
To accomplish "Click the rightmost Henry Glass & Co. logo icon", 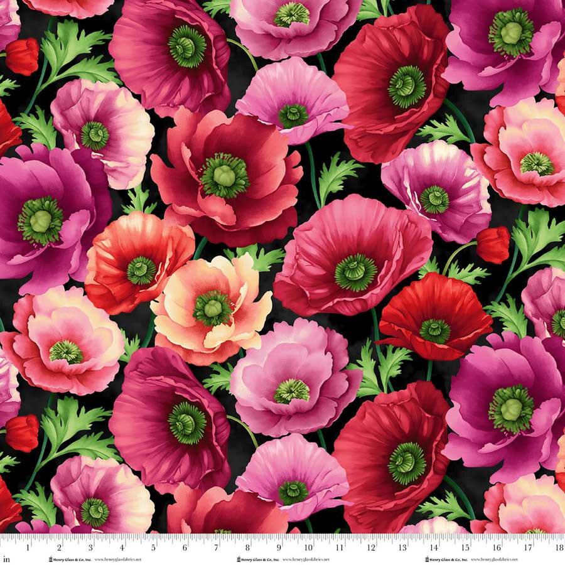I will 428,558.
